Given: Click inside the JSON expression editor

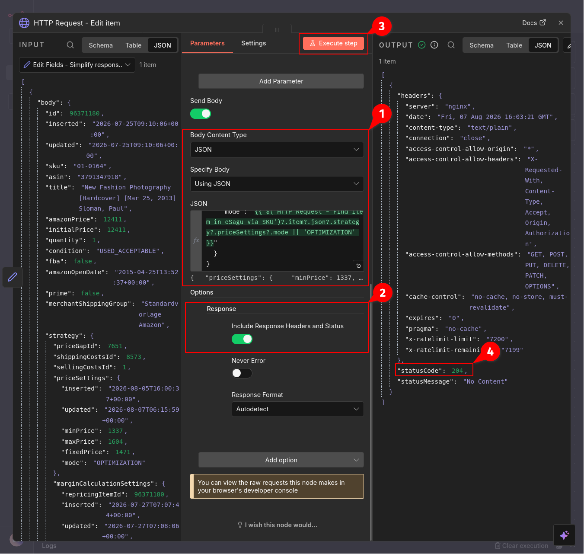Looking at the screenshot, I should (283, 241).
